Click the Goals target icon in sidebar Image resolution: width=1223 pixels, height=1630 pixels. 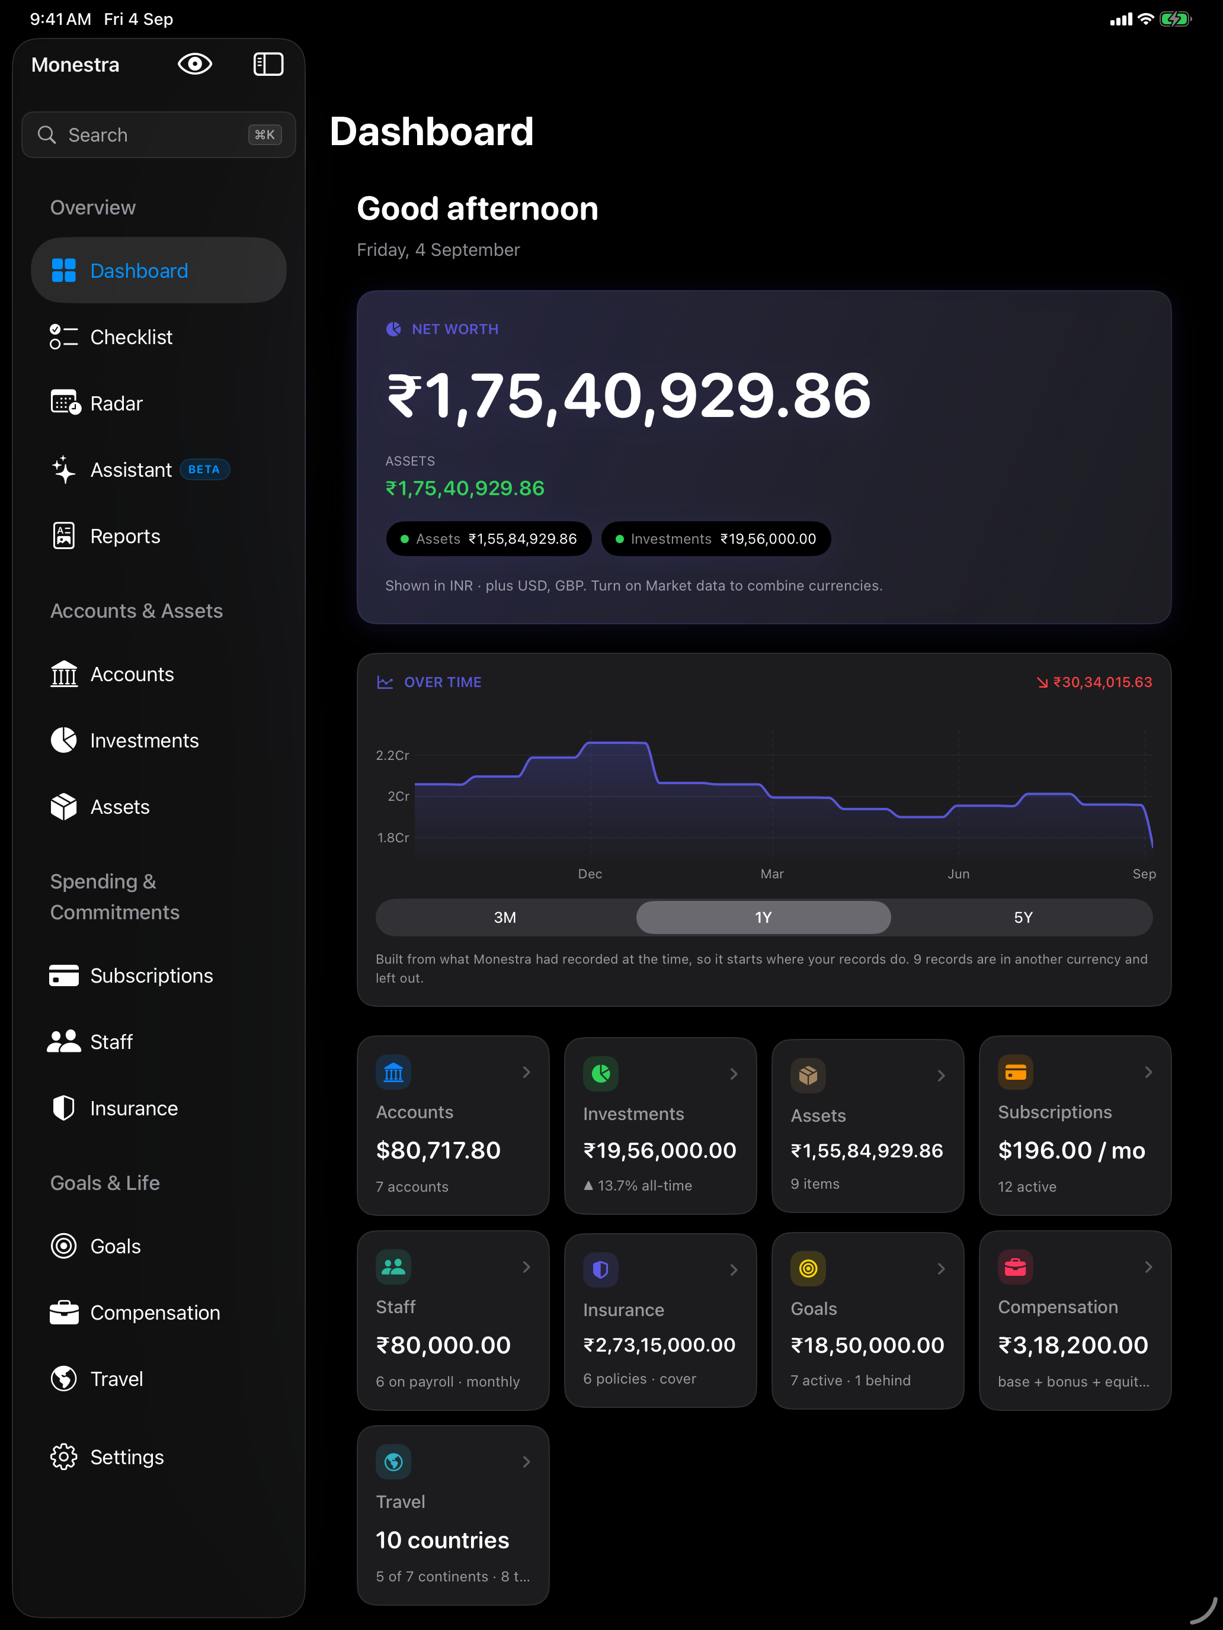64,1246
